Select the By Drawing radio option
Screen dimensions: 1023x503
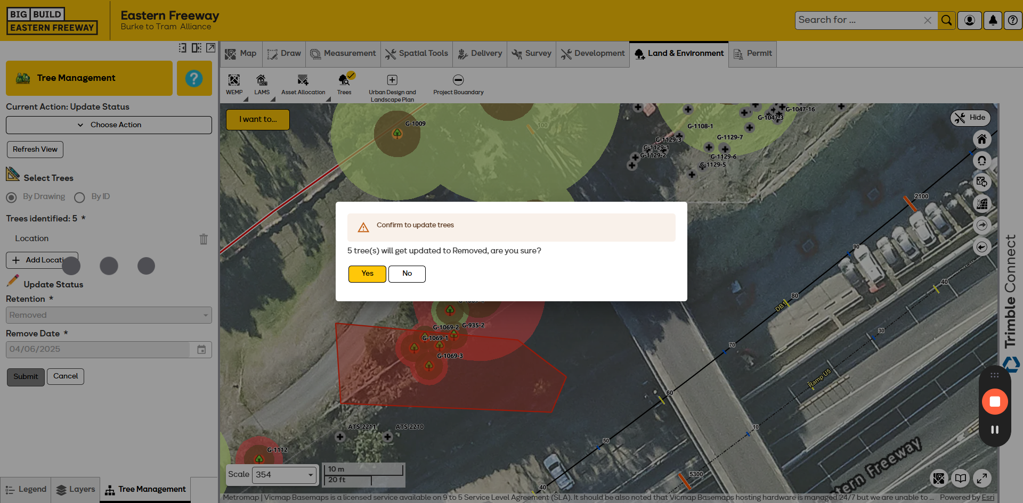click(x=11, y=197)
